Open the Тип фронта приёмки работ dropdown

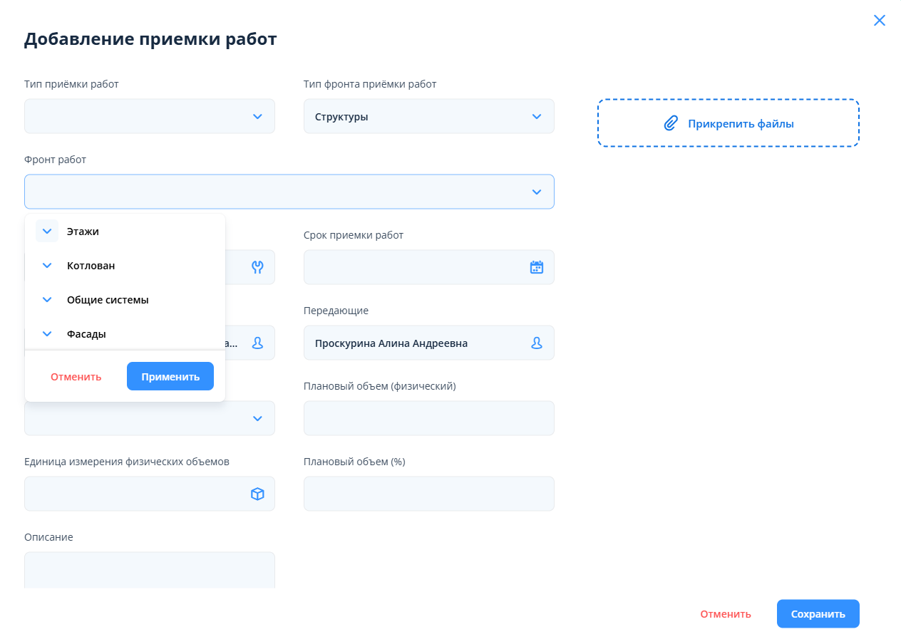click(536, 116)
